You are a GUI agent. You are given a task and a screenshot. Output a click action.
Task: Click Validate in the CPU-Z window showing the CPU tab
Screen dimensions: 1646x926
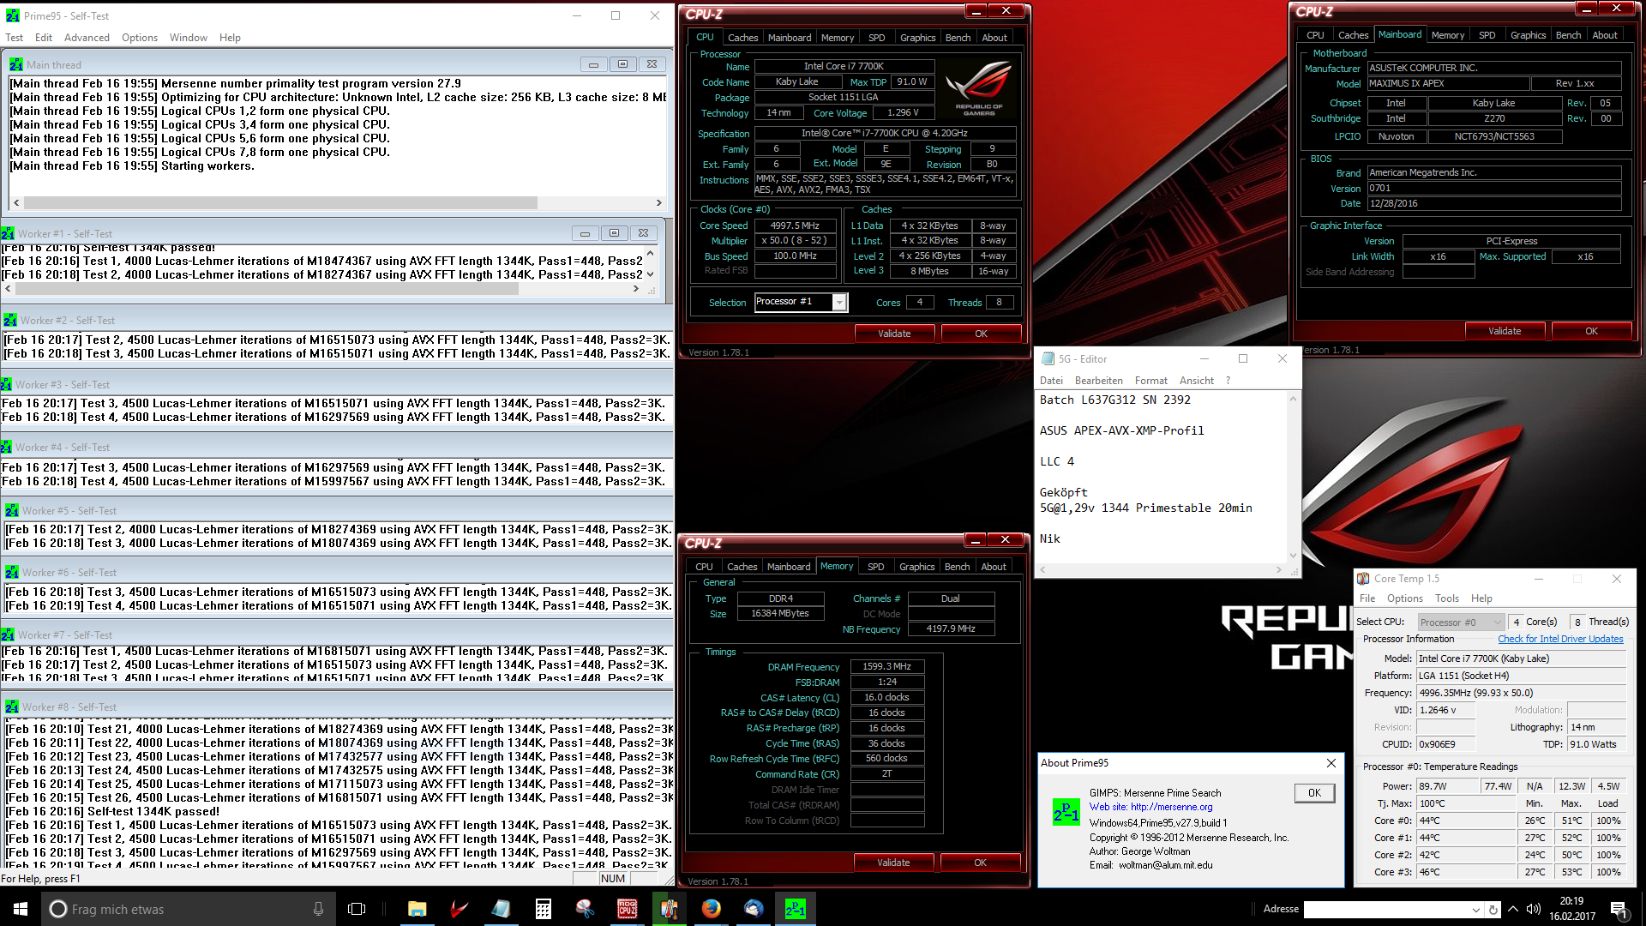[894, 334]
